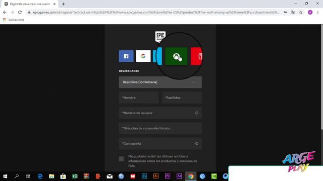323x181 pixels.
Task: Select the Regístrate para crear una cuenta tab
Action: (30, 4)
